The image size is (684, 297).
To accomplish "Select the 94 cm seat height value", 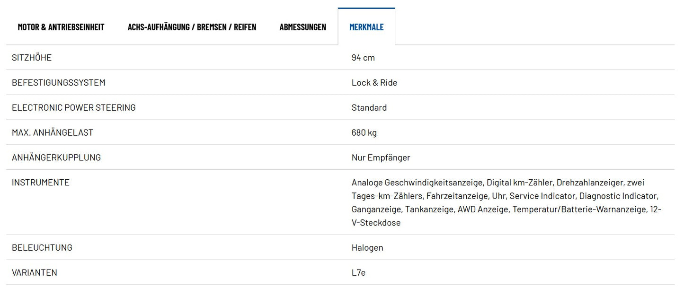I will click(x=363, y=58).
